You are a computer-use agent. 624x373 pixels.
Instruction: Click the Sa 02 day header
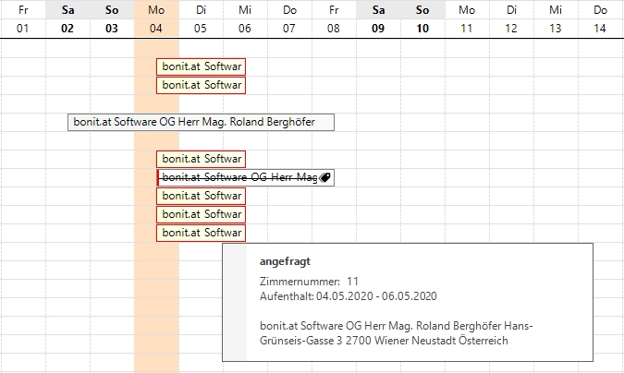(67, 18)
